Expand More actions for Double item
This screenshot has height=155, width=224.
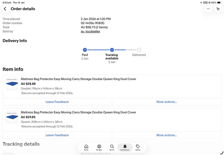166,102
